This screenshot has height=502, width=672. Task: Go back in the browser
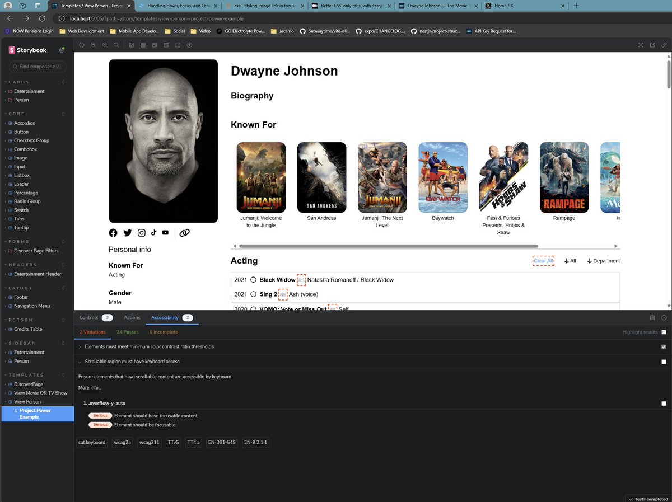tap(10, 18)
